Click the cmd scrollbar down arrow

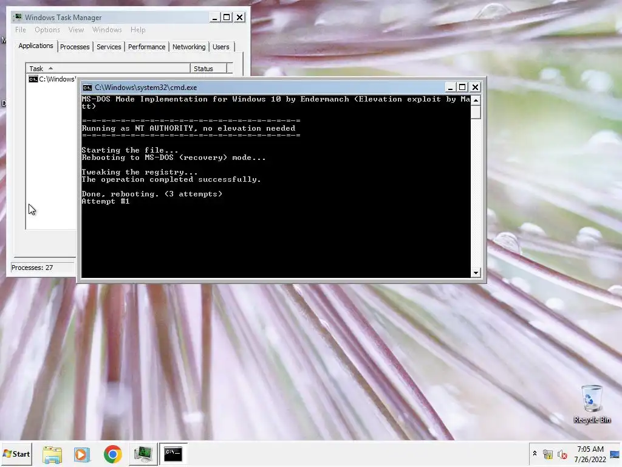(x=476, y=273)
